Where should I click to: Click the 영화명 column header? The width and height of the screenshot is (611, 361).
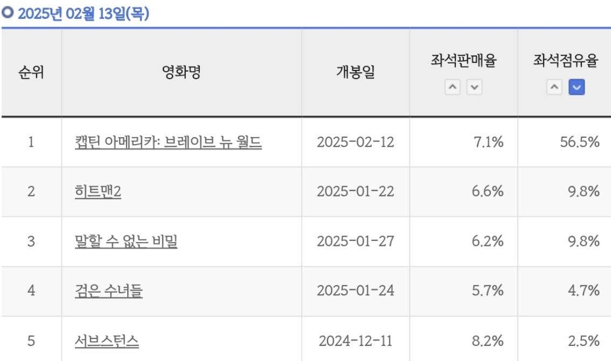pyautogui.click(x=181, y=72)
